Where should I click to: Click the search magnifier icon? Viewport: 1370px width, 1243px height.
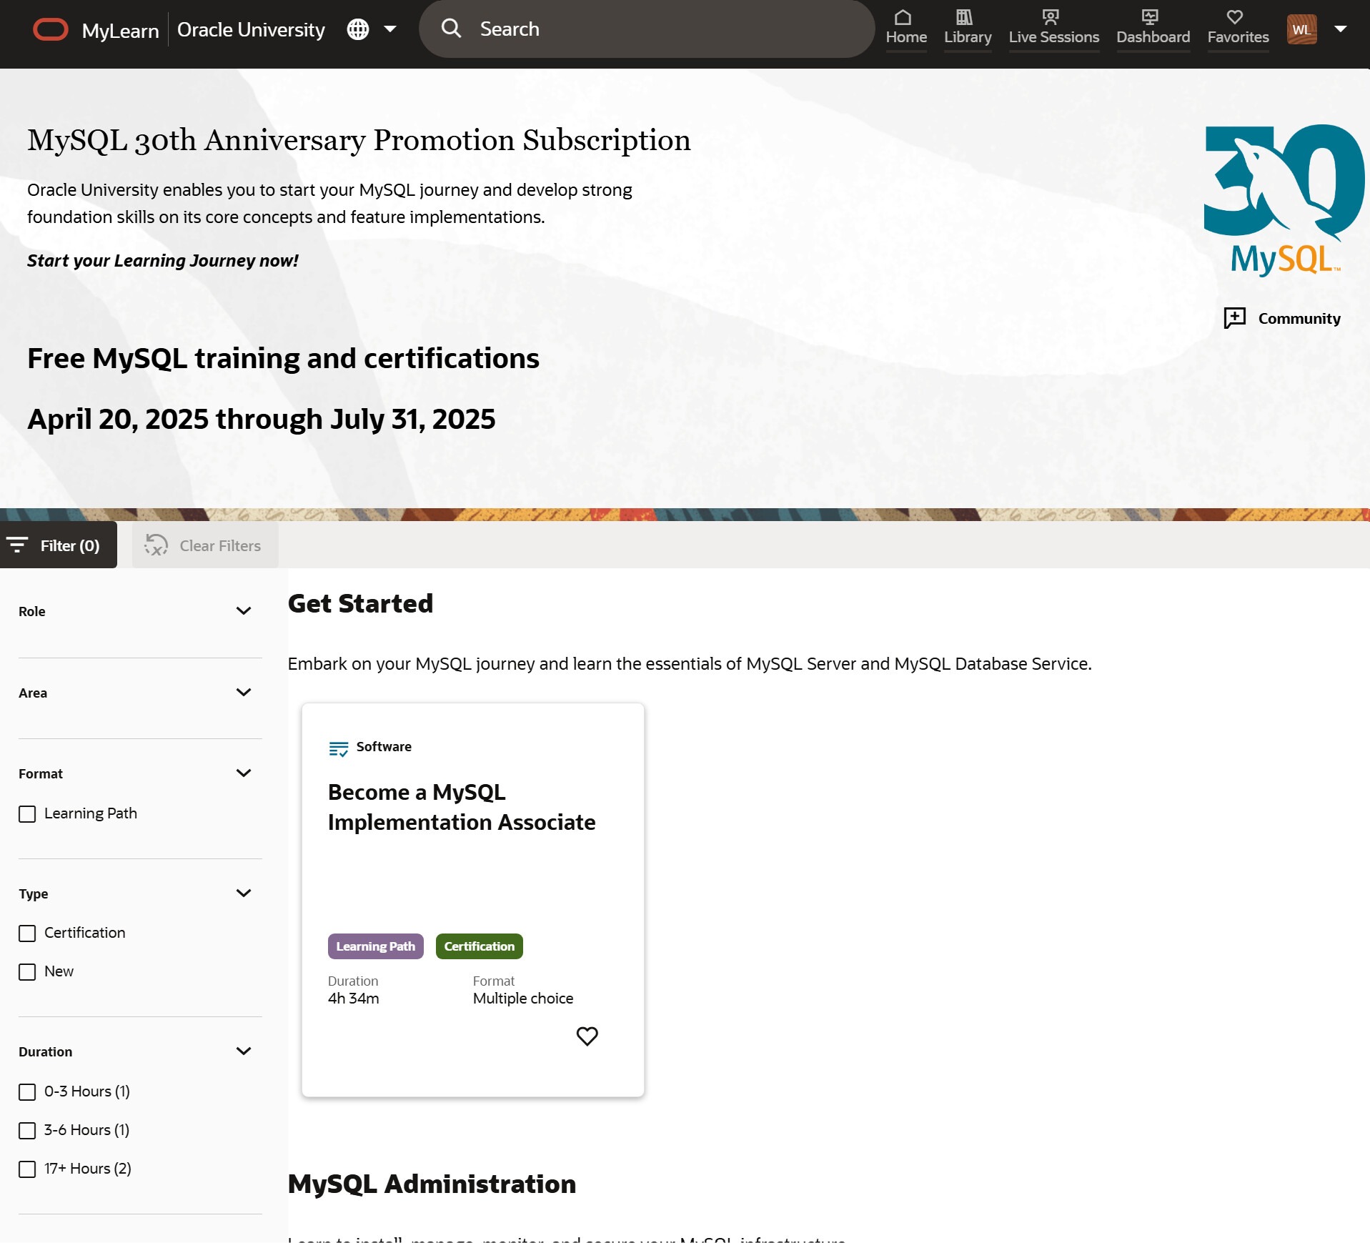451,29
